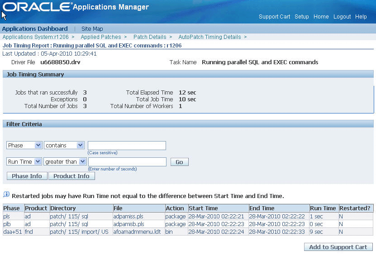Click the Product column header
Screen dimensions: 376x255
click(37, 208)
